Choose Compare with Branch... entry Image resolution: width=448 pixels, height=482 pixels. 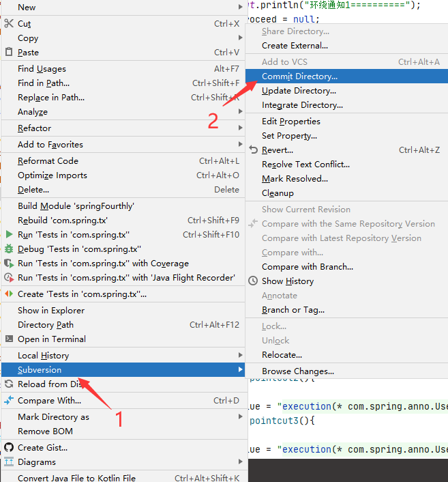346,266
